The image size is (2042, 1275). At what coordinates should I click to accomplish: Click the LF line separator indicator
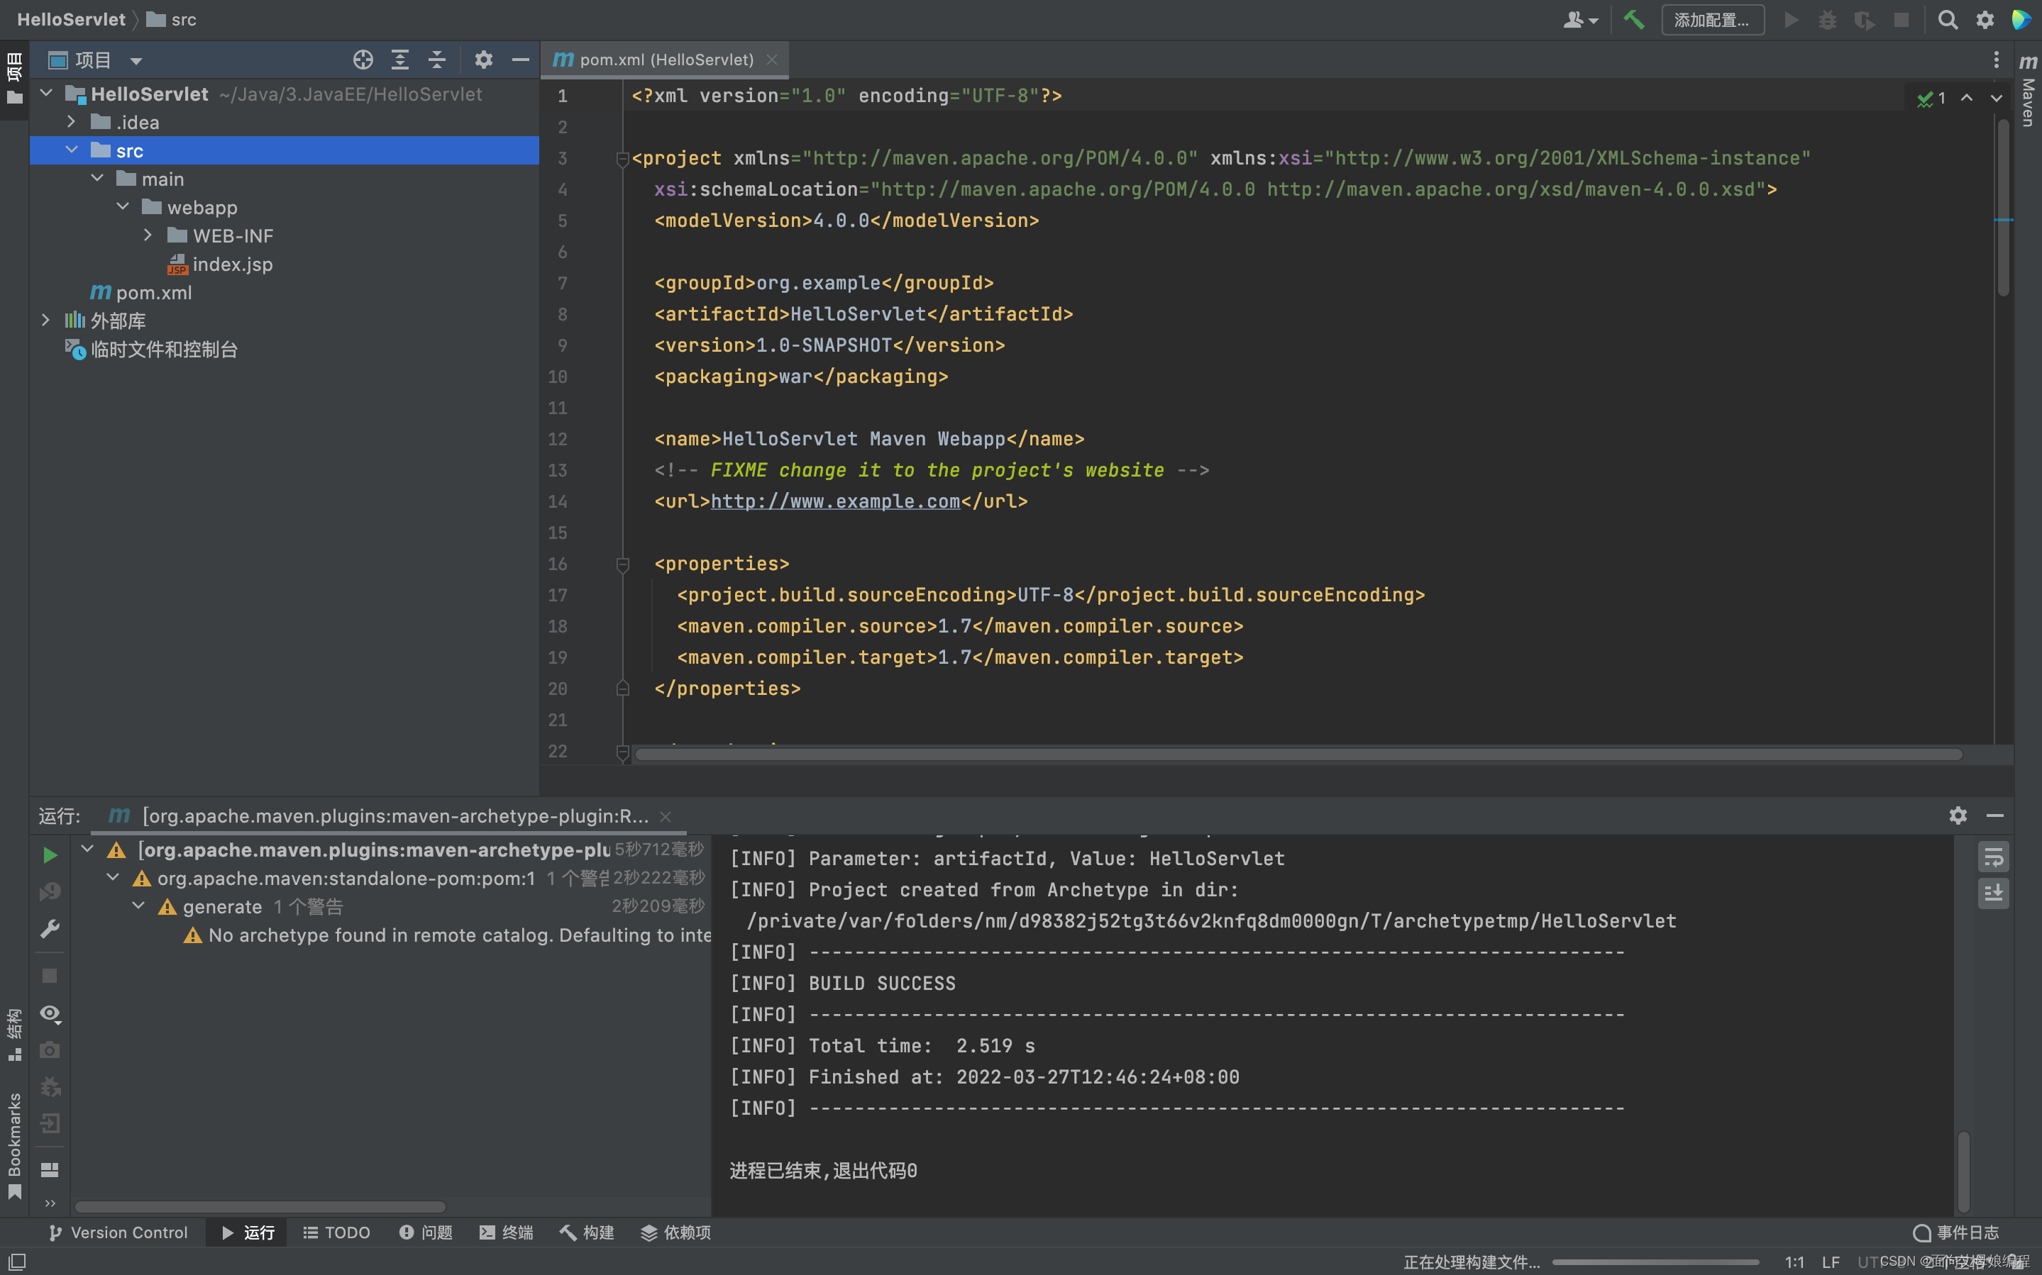tap(1831, 1262)
